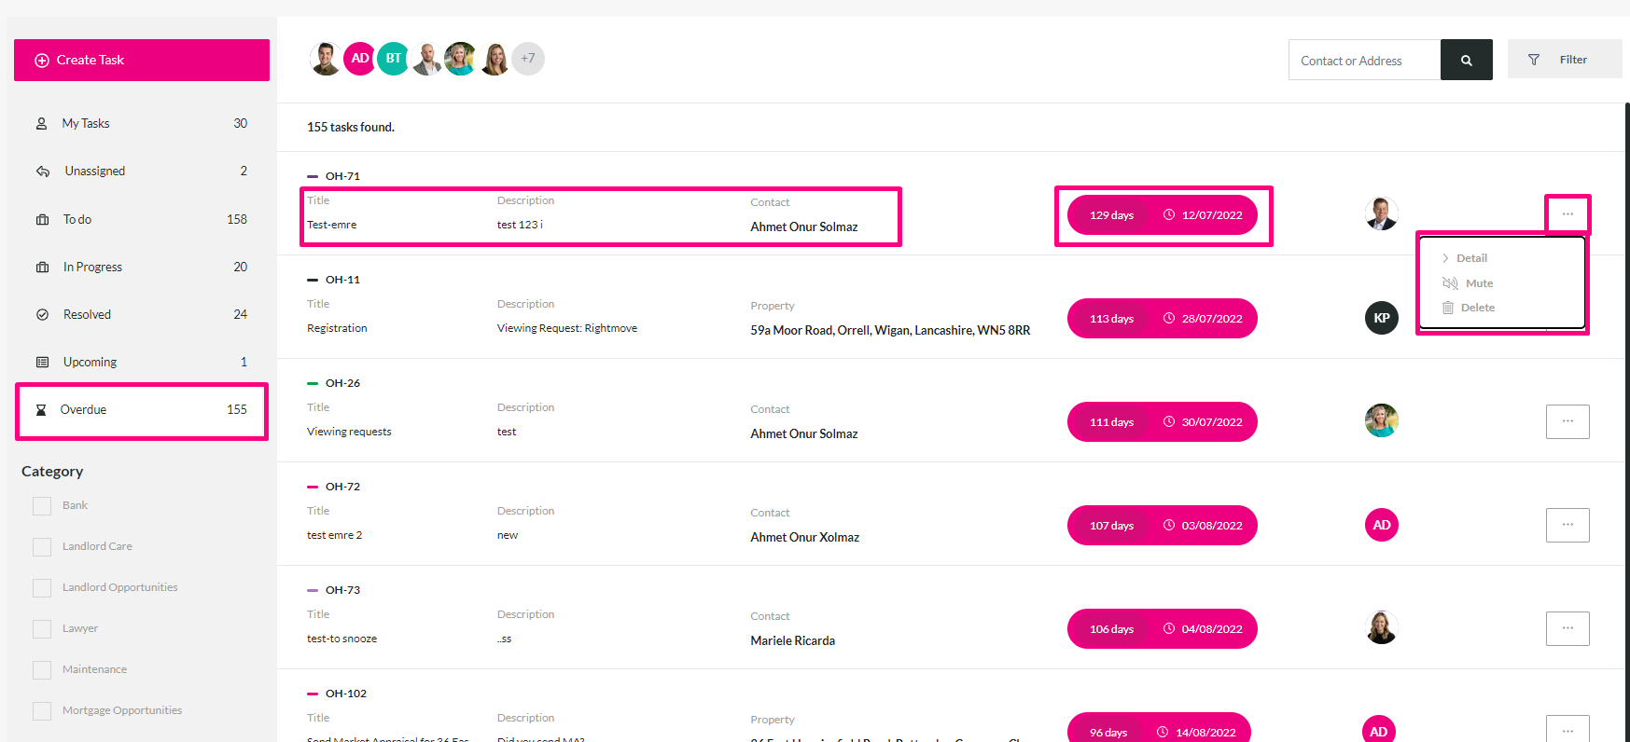Click the clock icon beside 14/08/2022
1630x742 pixels.
click(1163, 732)
